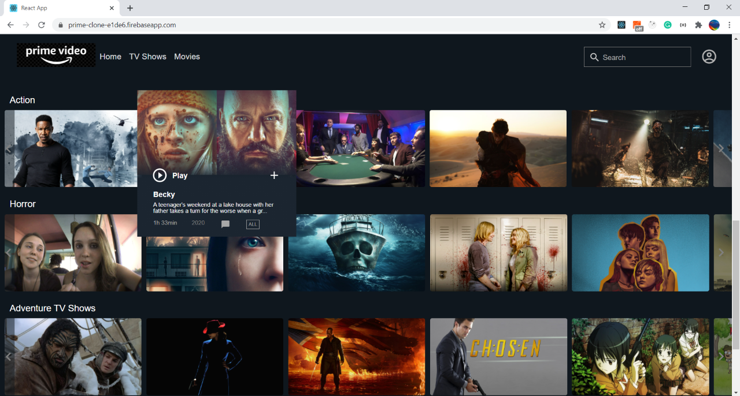Screen dimensions: 740x396
Task: Click the white circular extension icon
Action: coord(652,25)
